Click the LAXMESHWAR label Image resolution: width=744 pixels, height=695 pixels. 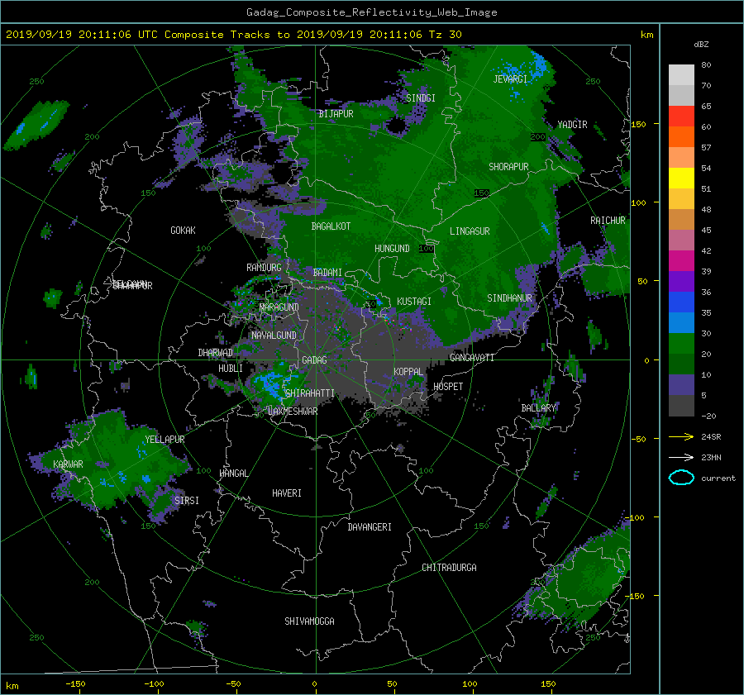pos(293,412)
